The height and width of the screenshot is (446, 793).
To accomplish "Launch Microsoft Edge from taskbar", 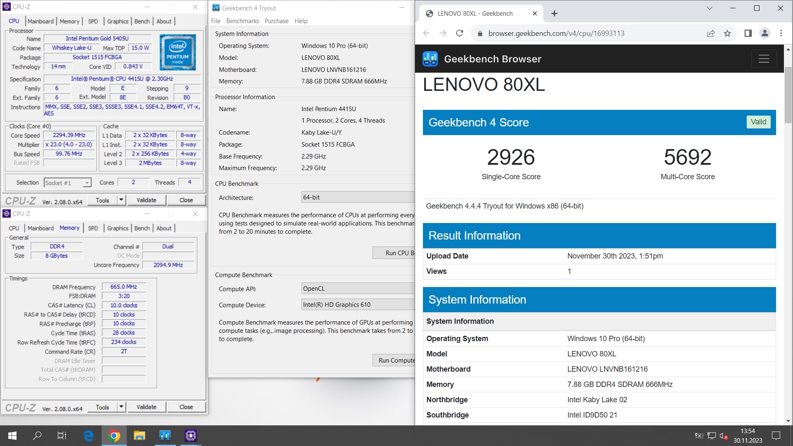I will (x=88, y=436).
